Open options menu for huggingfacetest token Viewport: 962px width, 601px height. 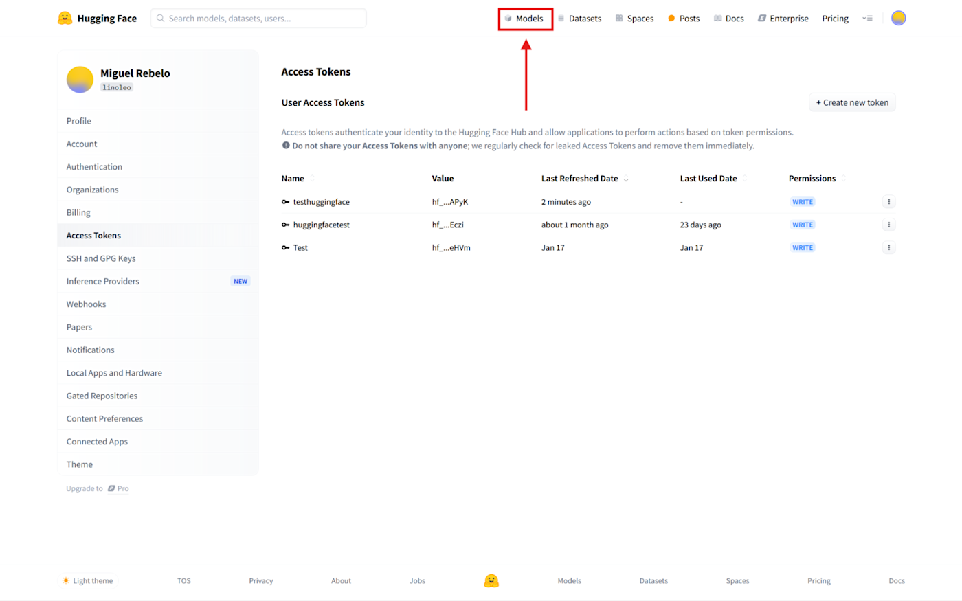click(888, 225)
